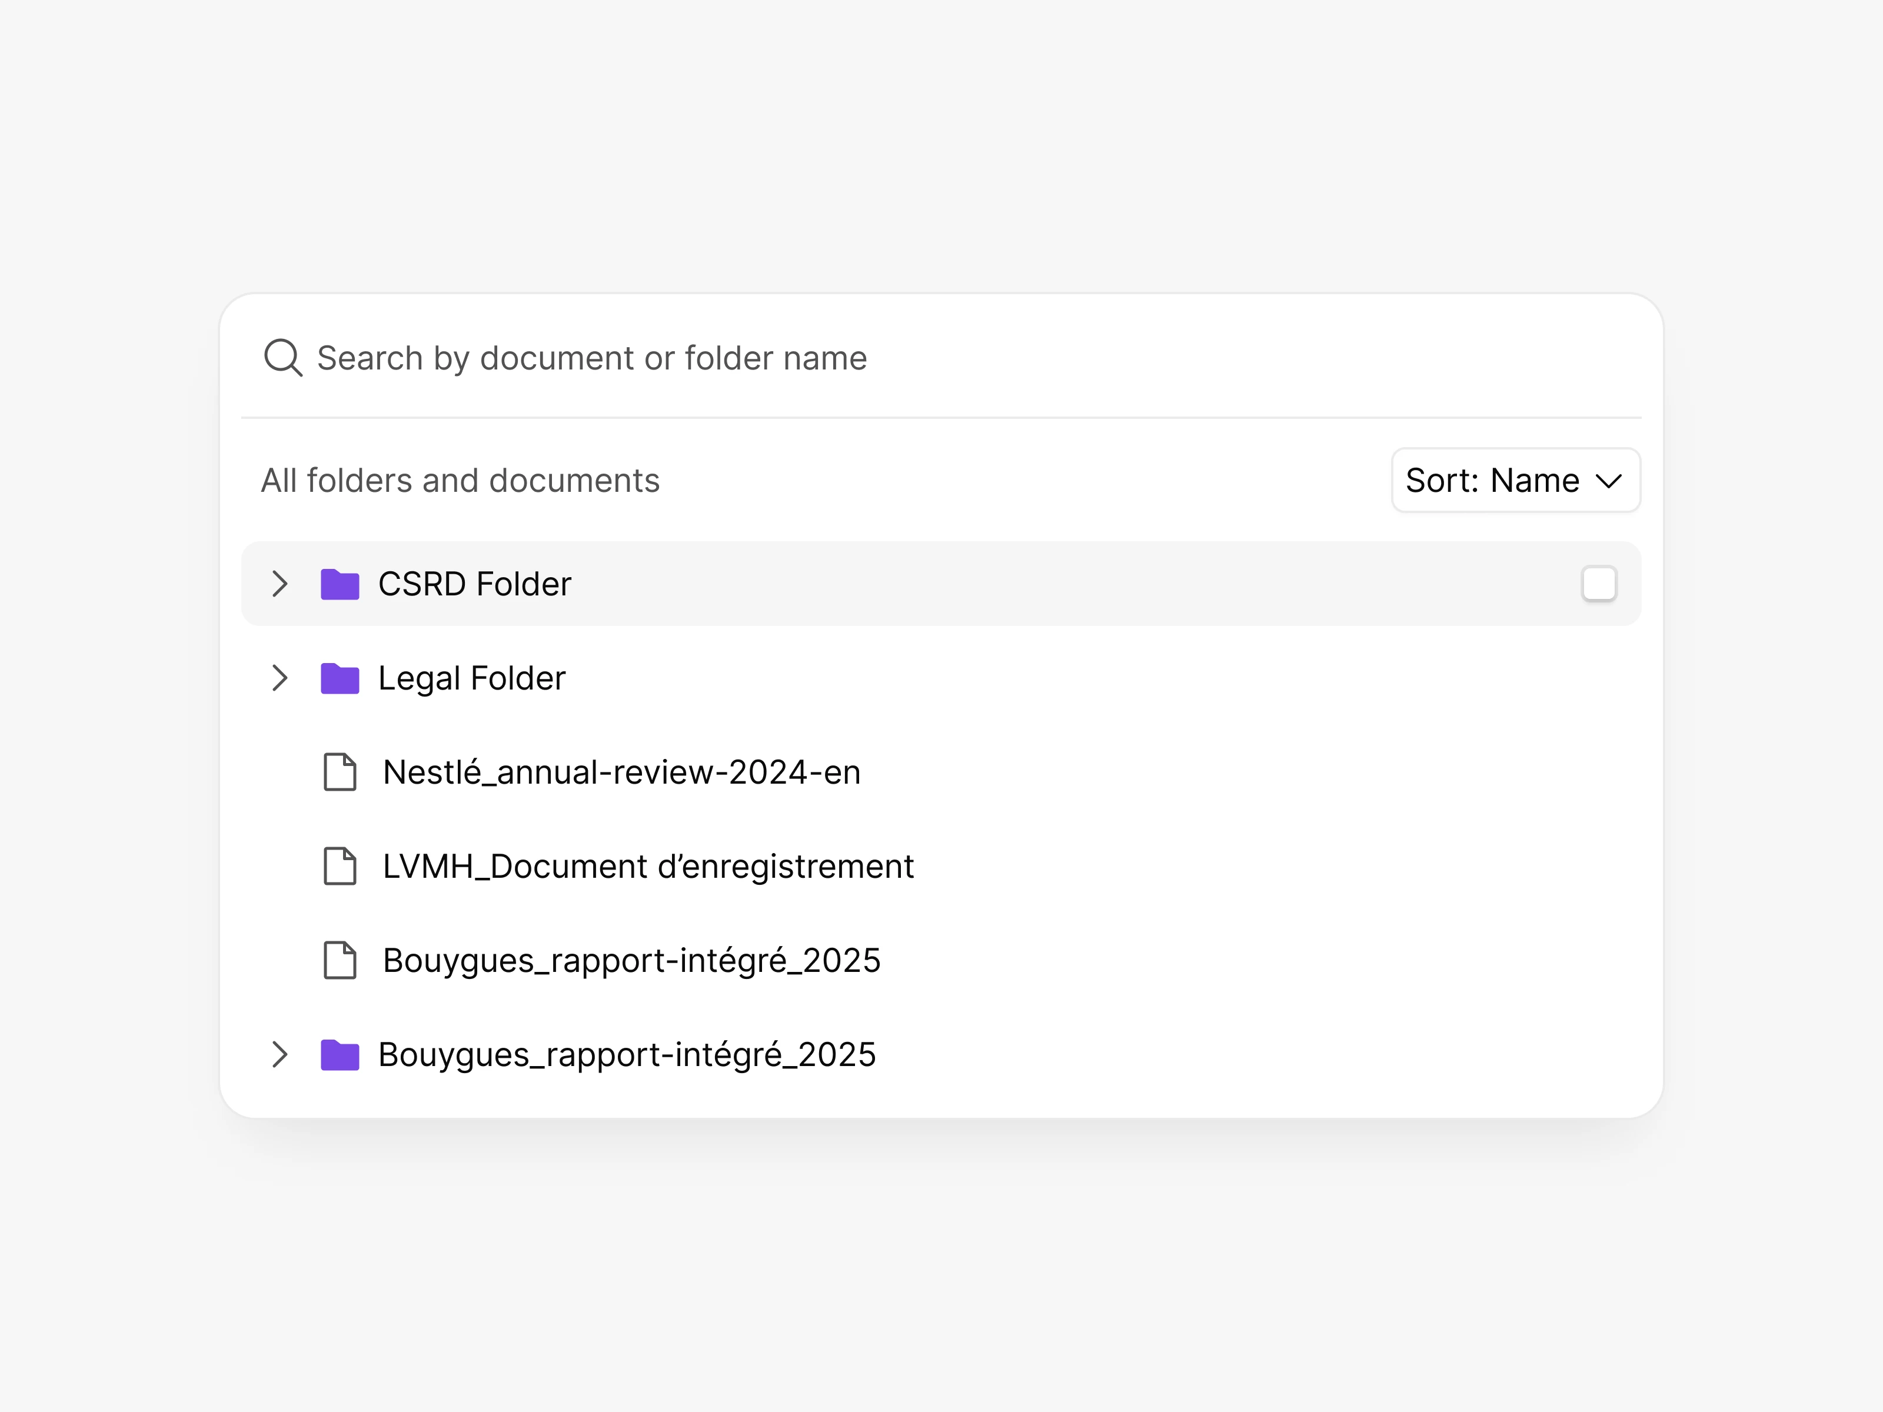This screenshot has width=1883, height=1412.
Task: Click the search magnifier icon
Action: 282,358
